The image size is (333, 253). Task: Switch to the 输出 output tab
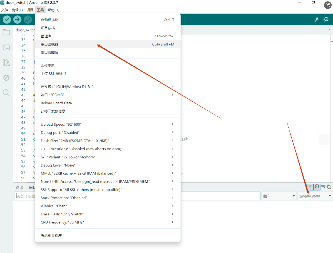[19, 187]
